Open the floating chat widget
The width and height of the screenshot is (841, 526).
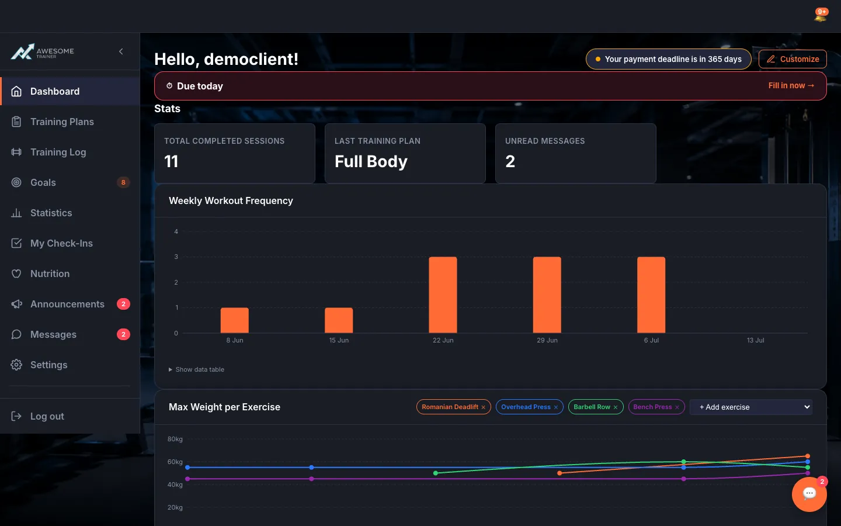pos(809,494)
